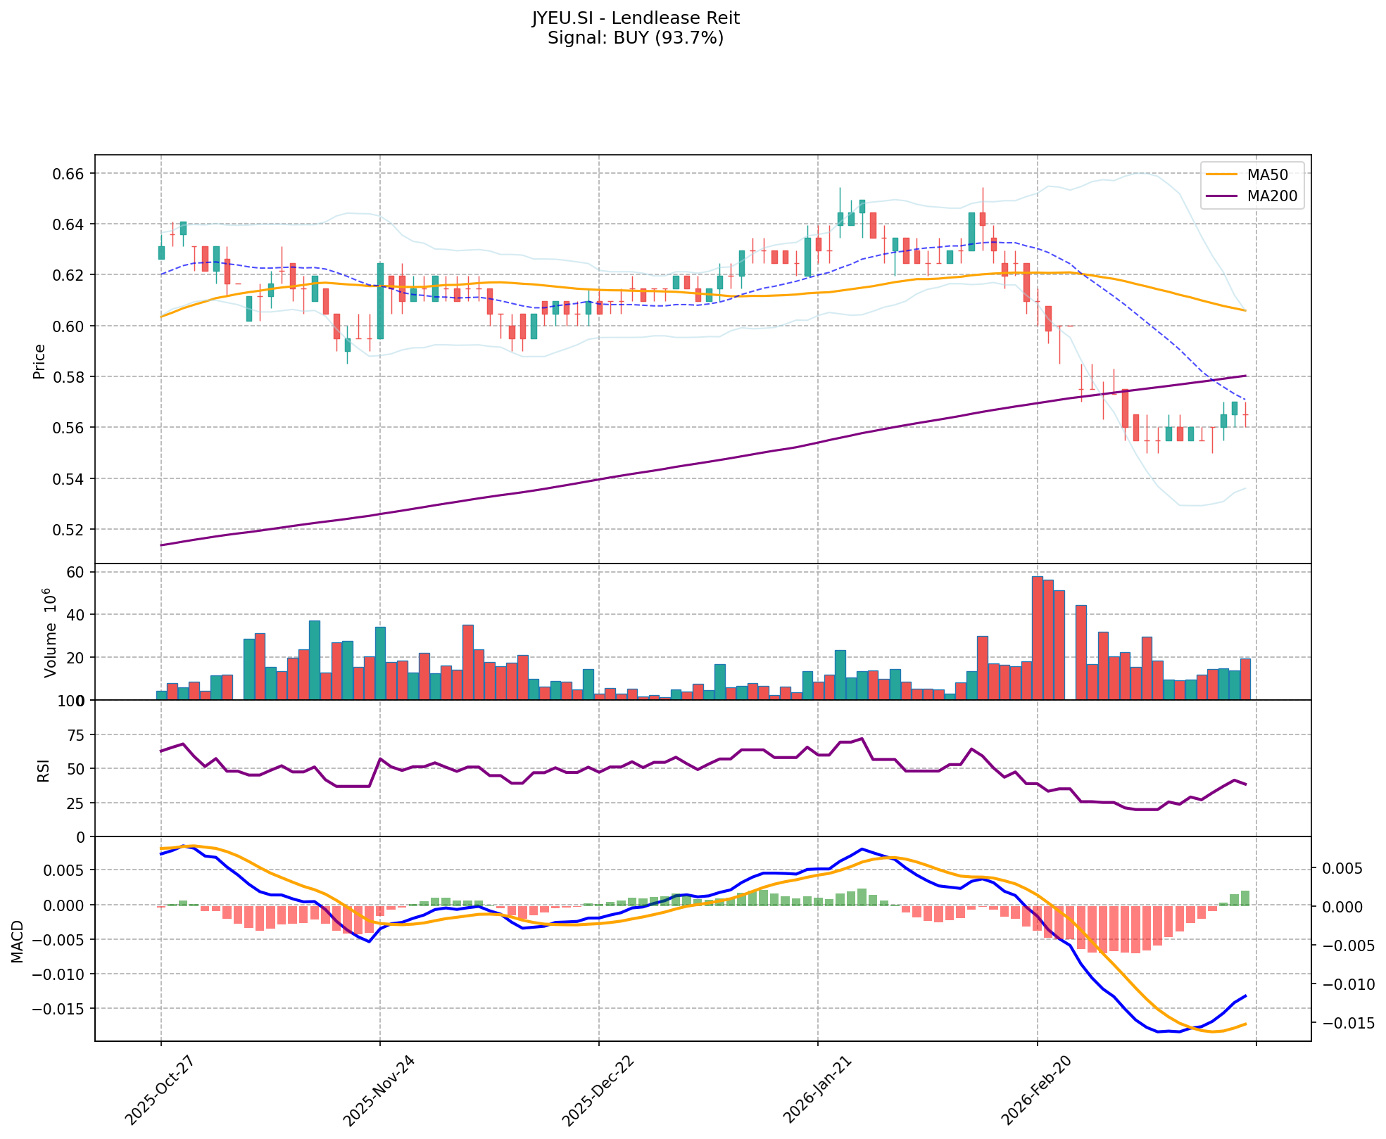Image resolution: width=1386 pixels, height=1139 pixels.
Task: Click the MA200 legend label text
Action: click(x=1272, y=196)
